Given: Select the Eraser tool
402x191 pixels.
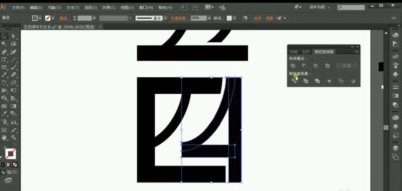Looking at the screenshot, I should click(x=14, y=75).
